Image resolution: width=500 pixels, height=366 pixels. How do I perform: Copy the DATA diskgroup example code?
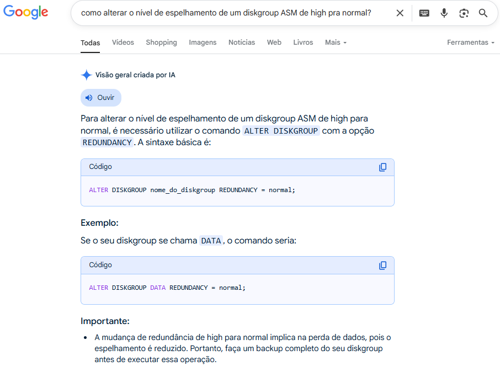[x=382, y=266]
